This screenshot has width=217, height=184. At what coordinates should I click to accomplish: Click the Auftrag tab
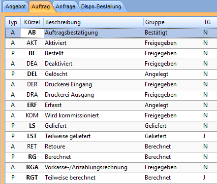coord(40,7)
